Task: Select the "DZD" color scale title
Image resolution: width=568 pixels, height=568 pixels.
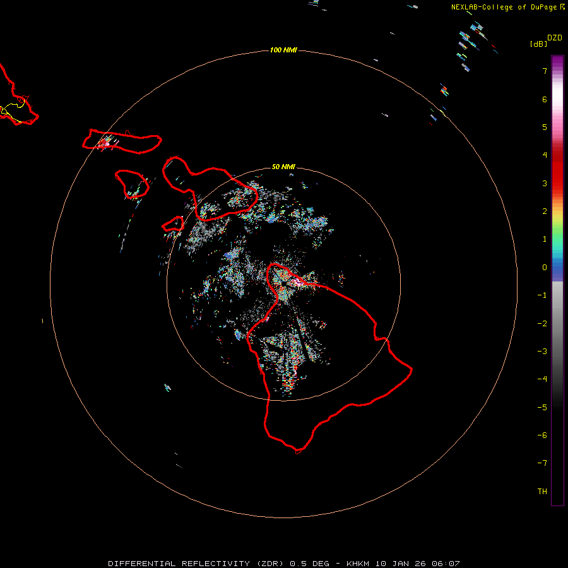Action: (555, 38)
